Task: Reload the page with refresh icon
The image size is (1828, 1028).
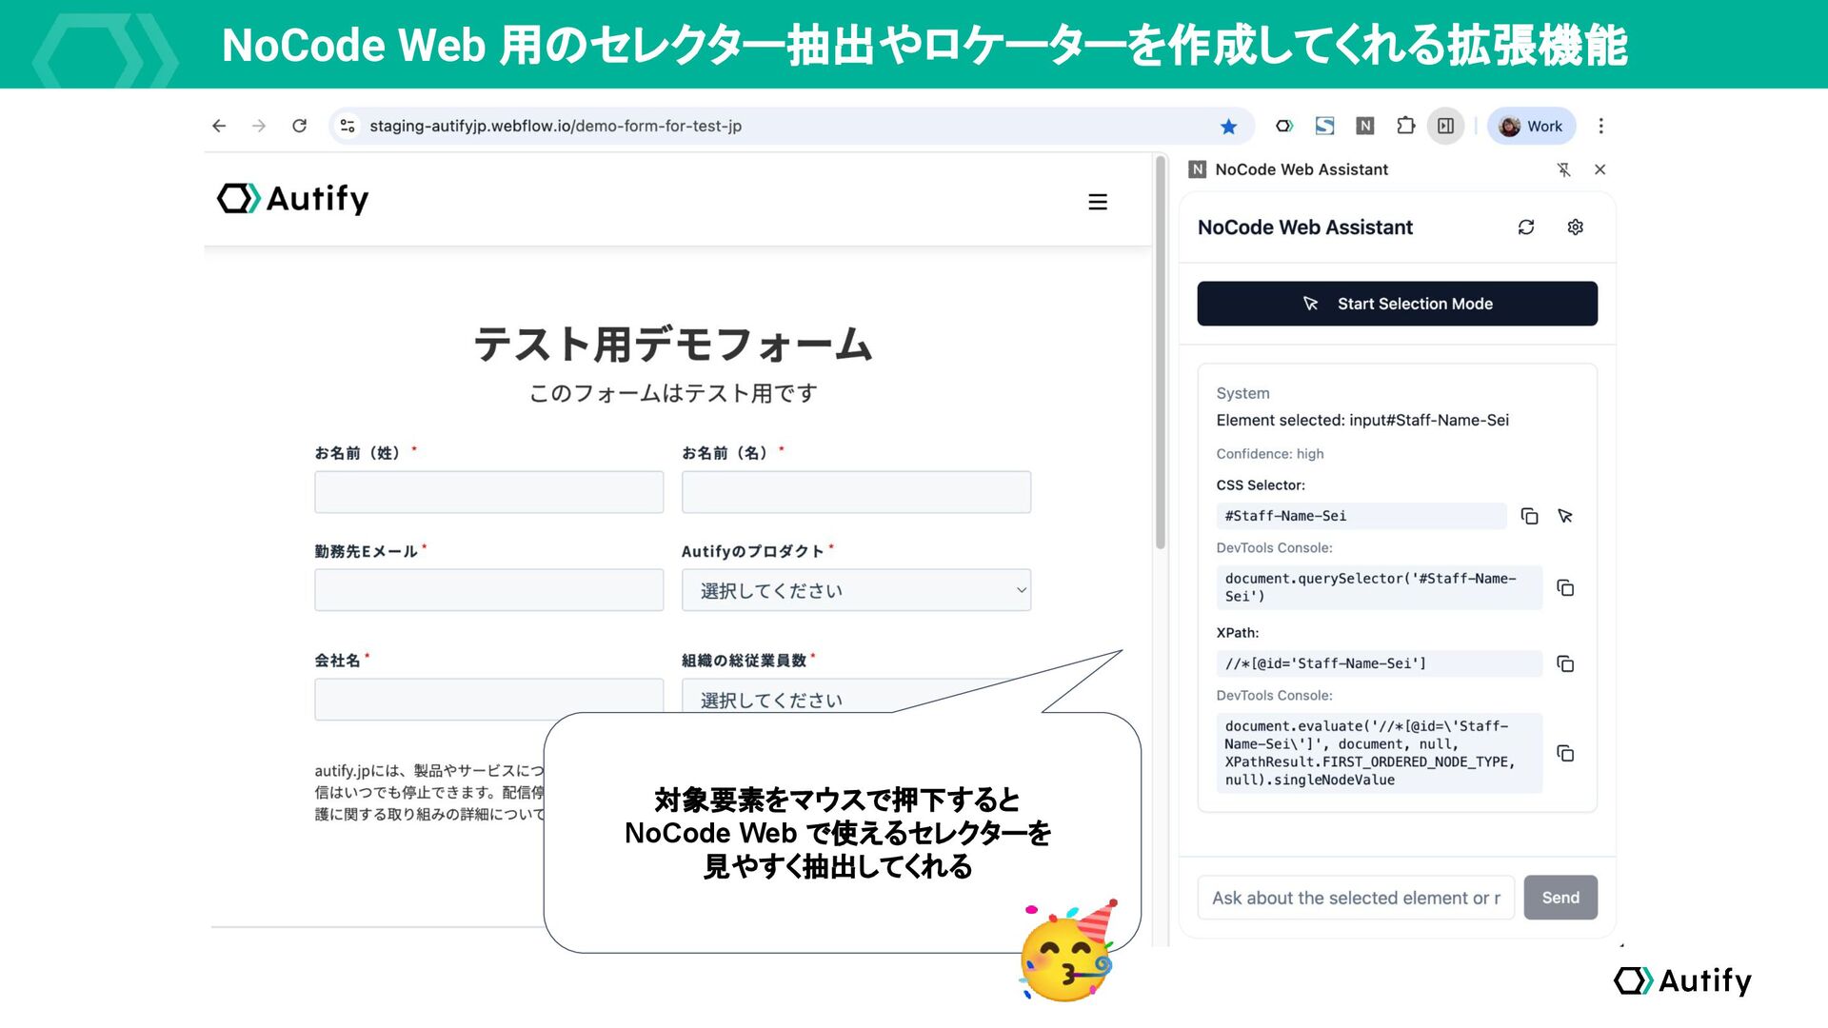Action: pos(300,126)
